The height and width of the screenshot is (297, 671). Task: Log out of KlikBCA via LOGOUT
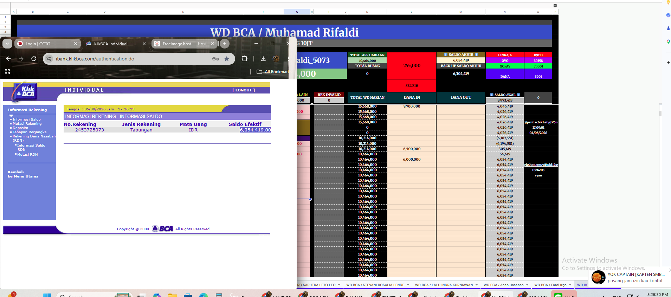(244, 90)
